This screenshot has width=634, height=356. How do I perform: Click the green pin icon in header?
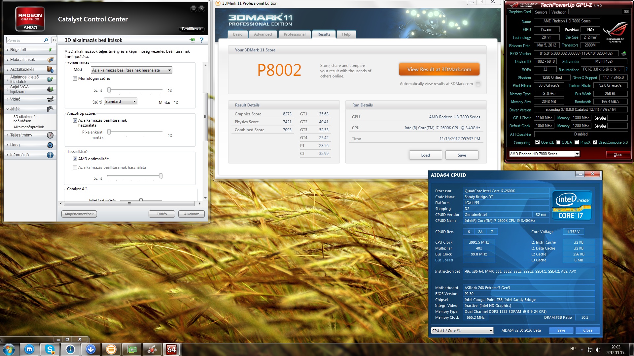pyautogui.click(x=193, y=40)
